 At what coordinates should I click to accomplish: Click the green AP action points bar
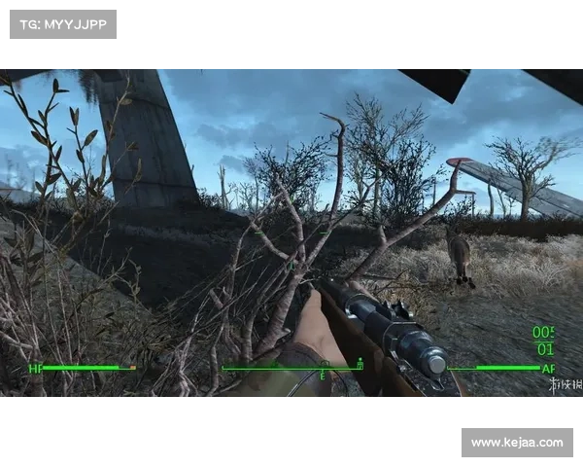[494, 368]
